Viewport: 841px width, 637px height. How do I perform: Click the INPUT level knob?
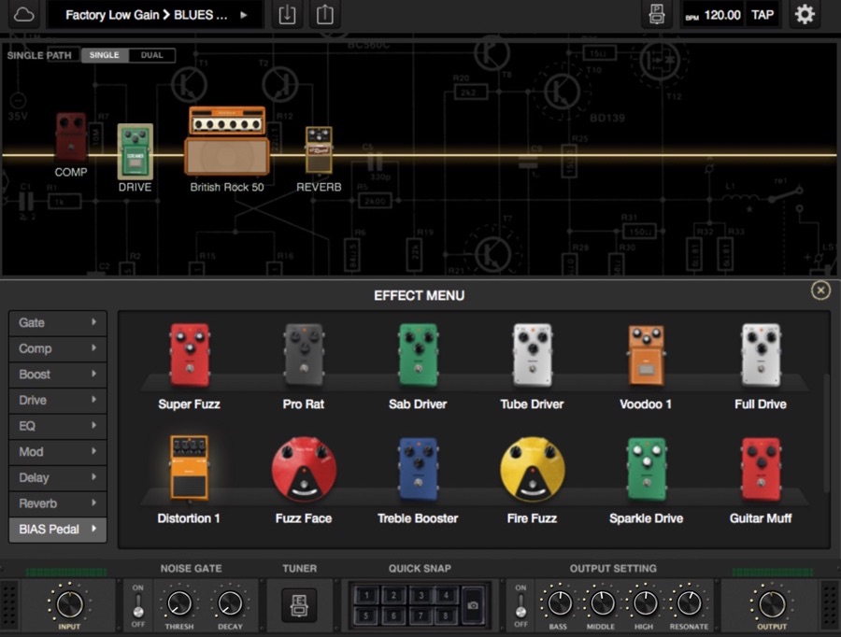point(69,603)
